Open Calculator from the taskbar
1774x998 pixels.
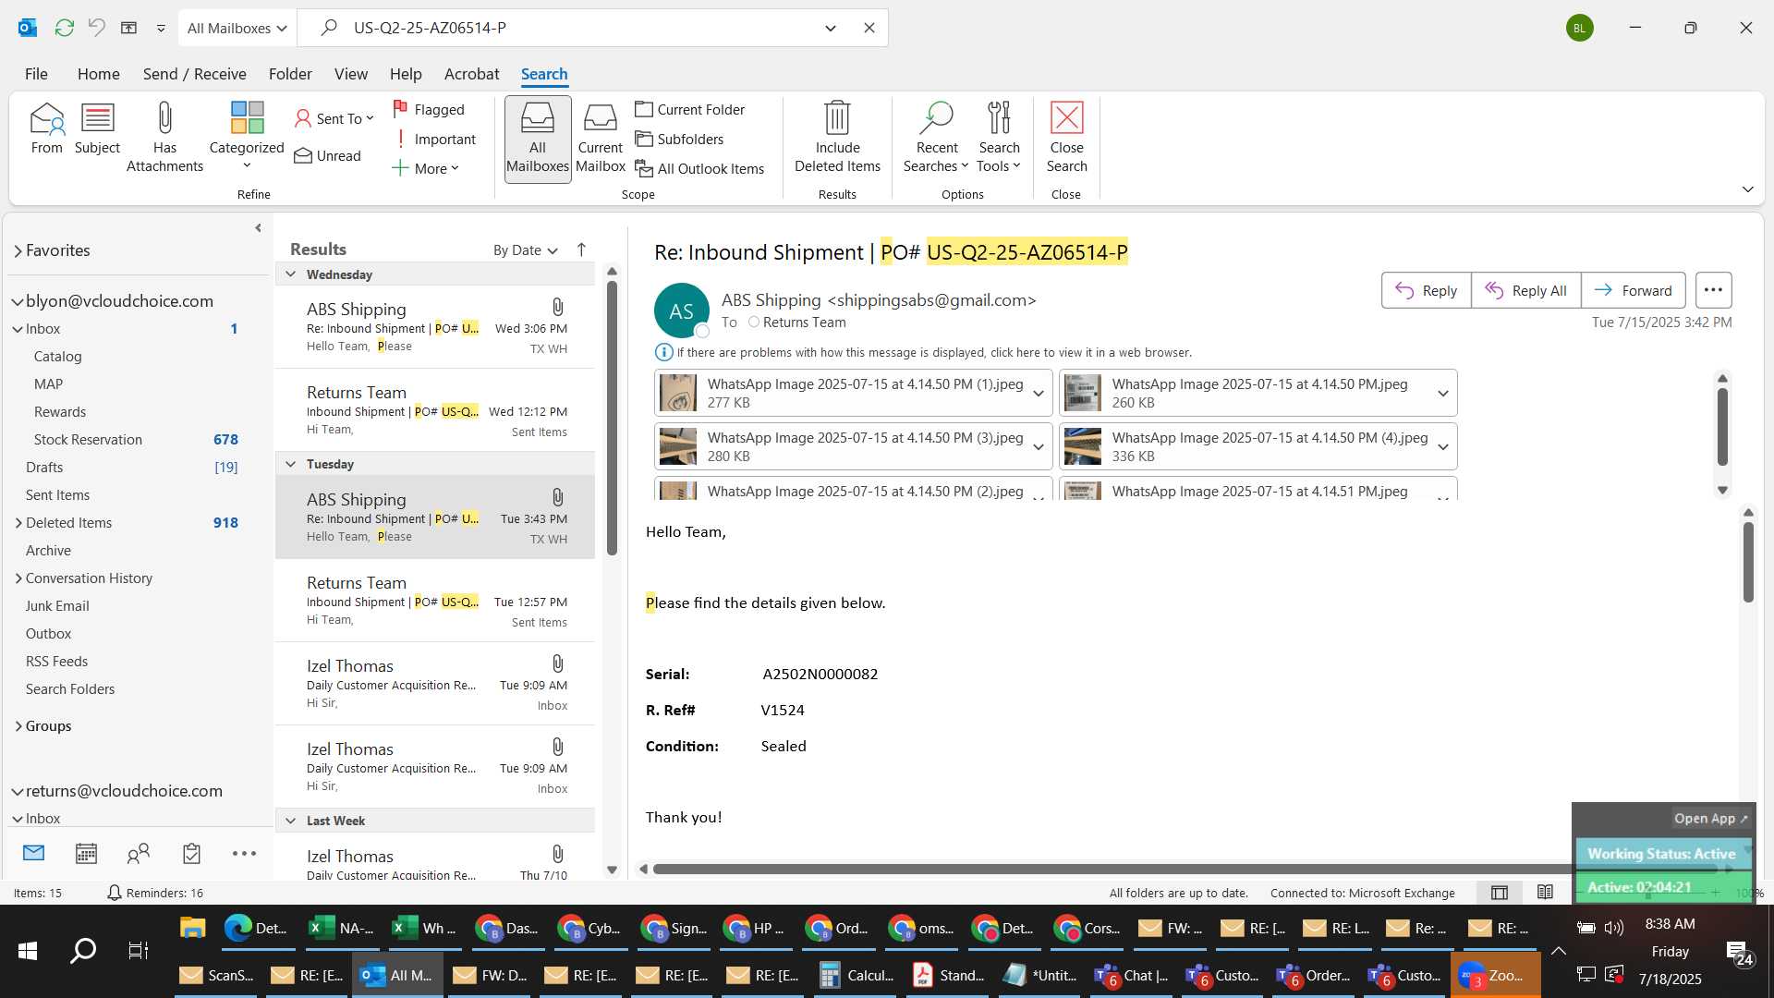point(857,975)
